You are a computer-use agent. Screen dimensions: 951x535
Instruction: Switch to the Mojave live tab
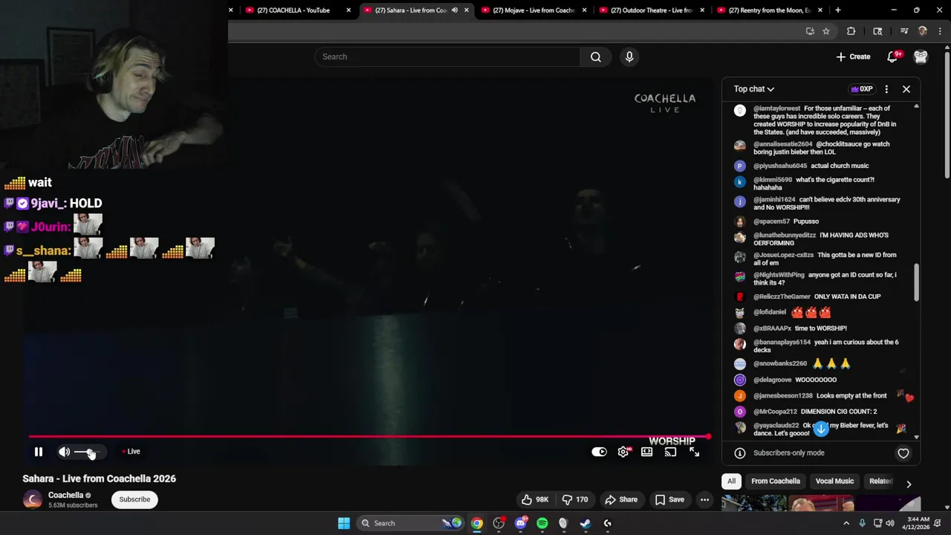click(x=534, y=10)
